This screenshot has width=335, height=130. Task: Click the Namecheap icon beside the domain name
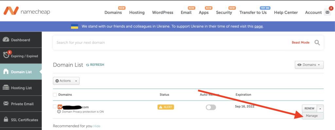tap(60, 107)
